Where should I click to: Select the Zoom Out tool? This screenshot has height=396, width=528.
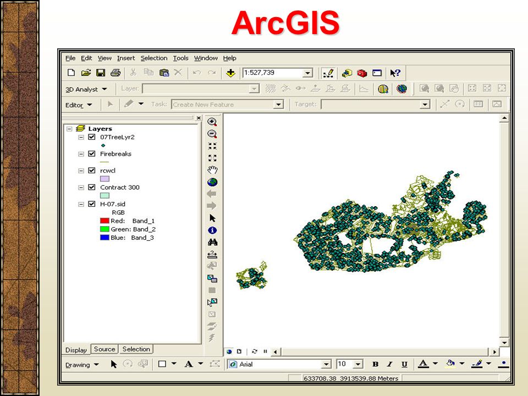[x=212, y=134]
